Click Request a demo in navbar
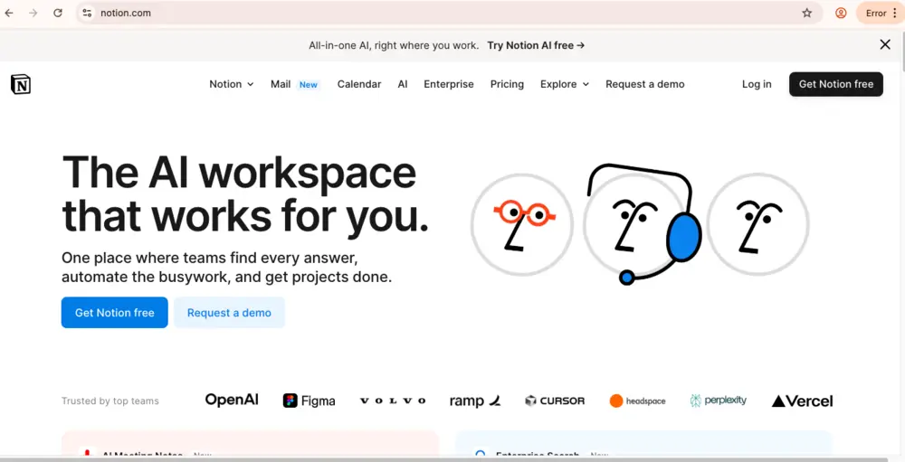Screen dimensions: 905x462 tap(644, 84)
